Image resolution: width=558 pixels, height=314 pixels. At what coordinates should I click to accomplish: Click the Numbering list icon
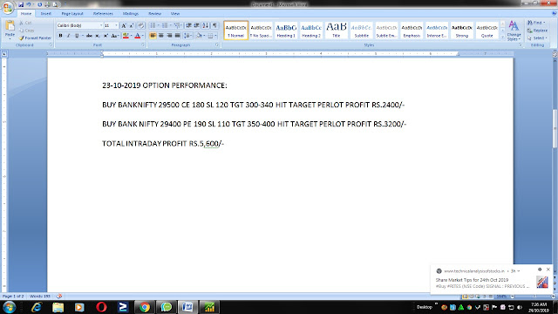coord(165,25)
